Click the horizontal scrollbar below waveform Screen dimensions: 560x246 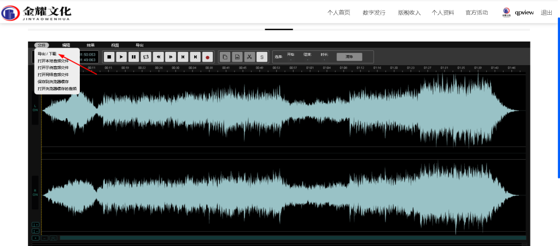(x=293, y=238)
